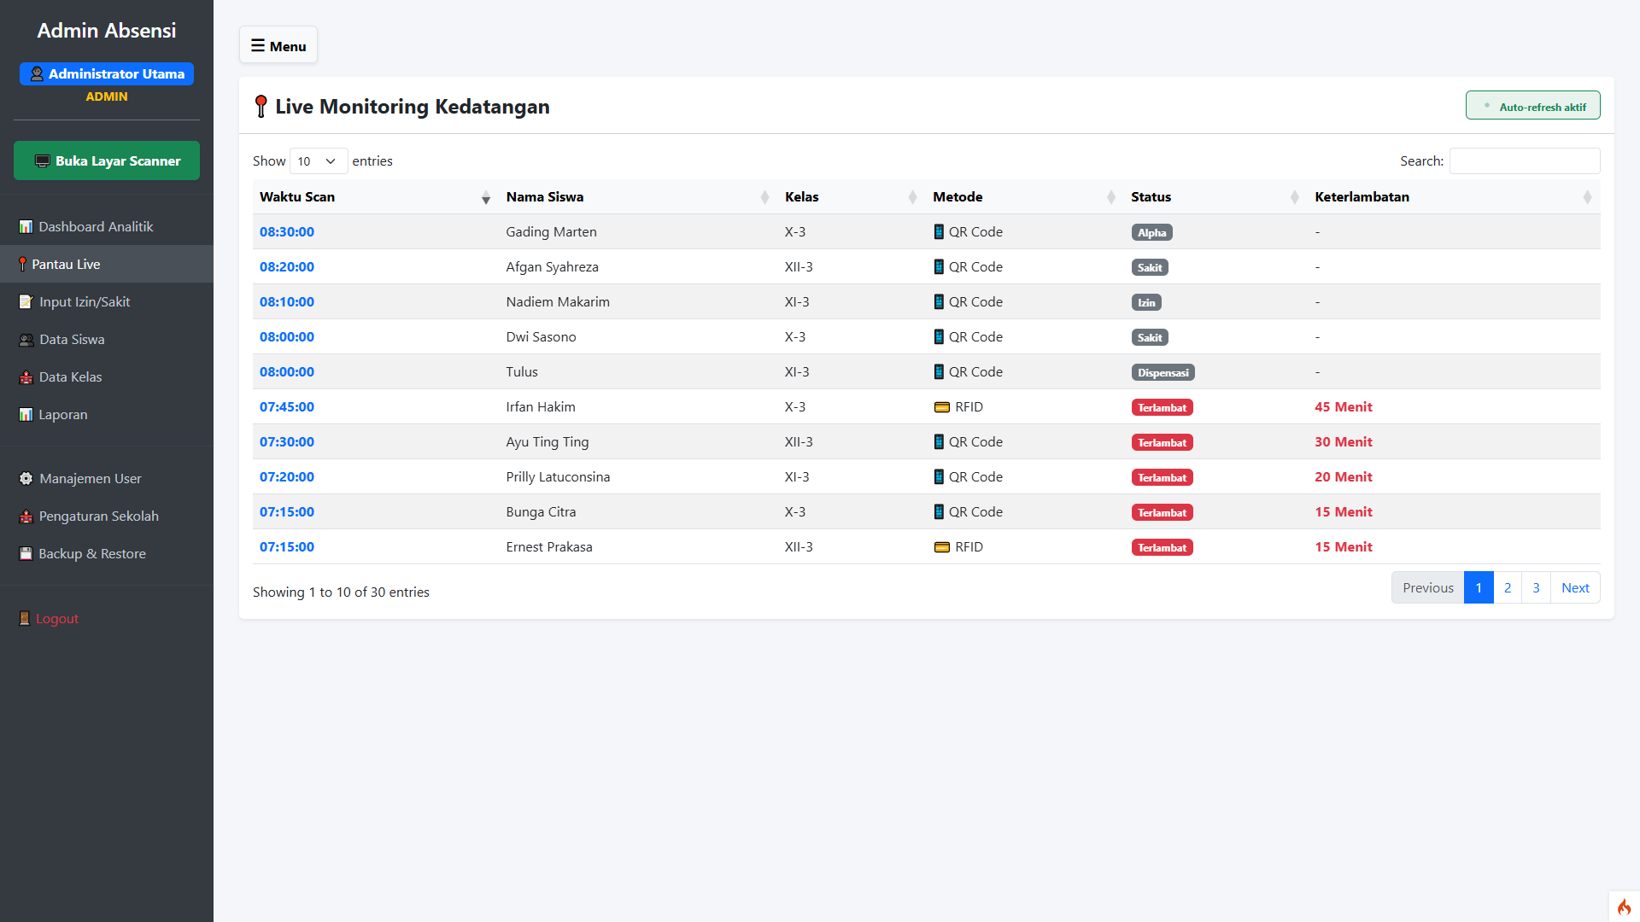Click the Data Kelas school icon
This screenshot has width=1640, height=922.
click(x=26, y=377)
